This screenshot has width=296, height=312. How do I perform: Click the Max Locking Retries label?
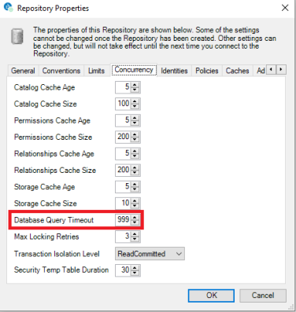(46, 237)
